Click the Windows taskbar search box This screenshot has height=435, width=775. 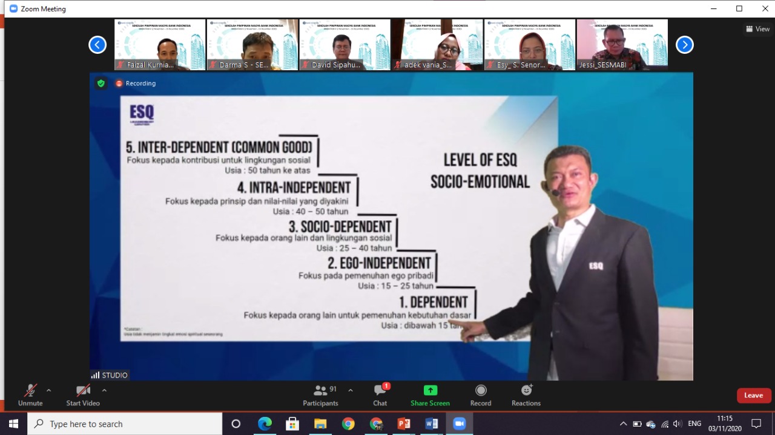pos(125,424)
